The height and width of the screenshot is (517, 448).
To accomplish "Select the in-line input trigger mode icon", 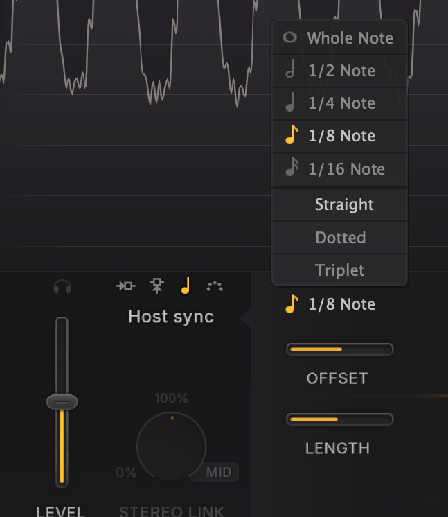I will point(126,286).
